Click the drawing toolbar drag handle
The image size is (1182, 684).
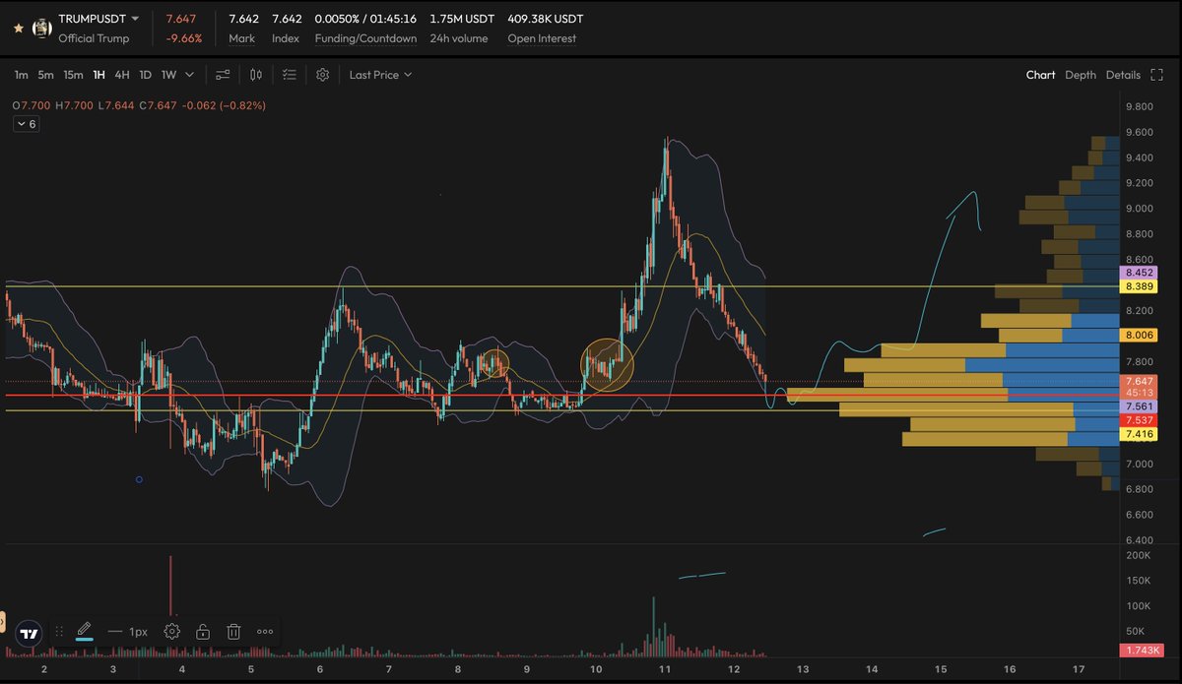59,632
